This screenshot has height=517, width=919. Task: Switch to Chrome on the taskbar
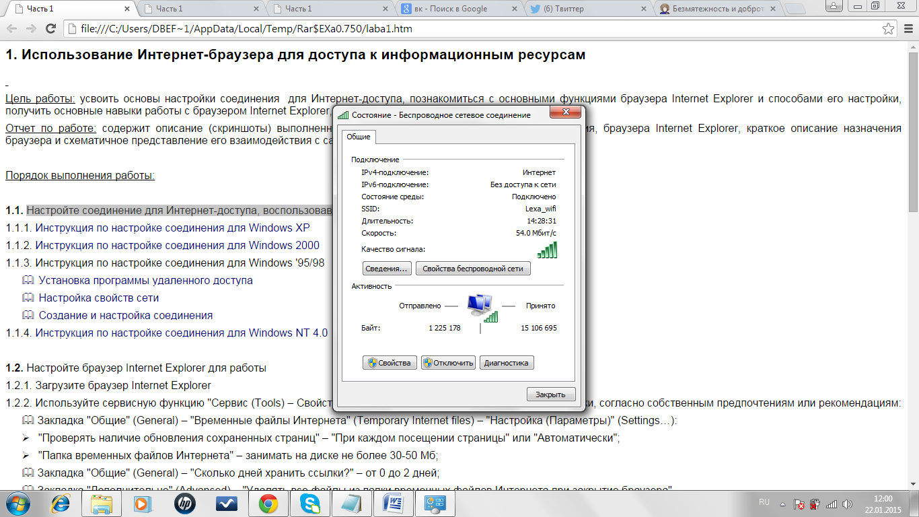click(x=268, y=504)
